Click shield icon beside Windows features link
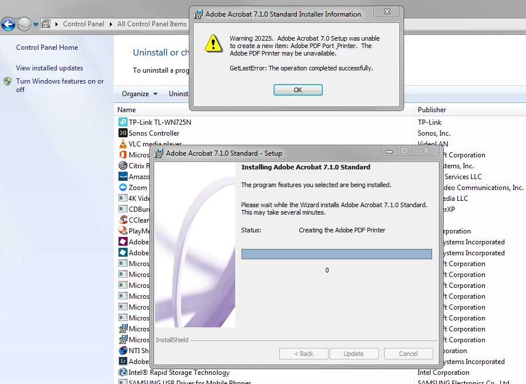This screenshot has width=526, height=384. [7, 81]
